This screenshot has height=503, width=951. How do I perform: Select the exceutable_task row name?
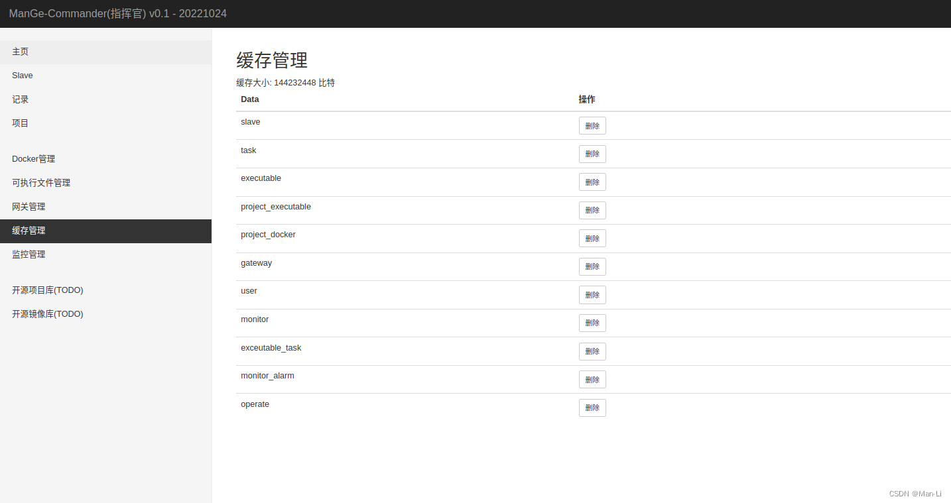[x=271, y=348]
